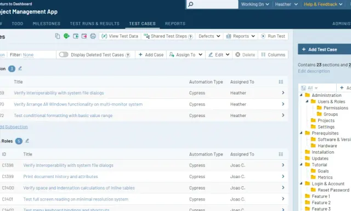Collapse the Login & Account tree node
This screenshot has width=351, height=211.
click(301, 184)
